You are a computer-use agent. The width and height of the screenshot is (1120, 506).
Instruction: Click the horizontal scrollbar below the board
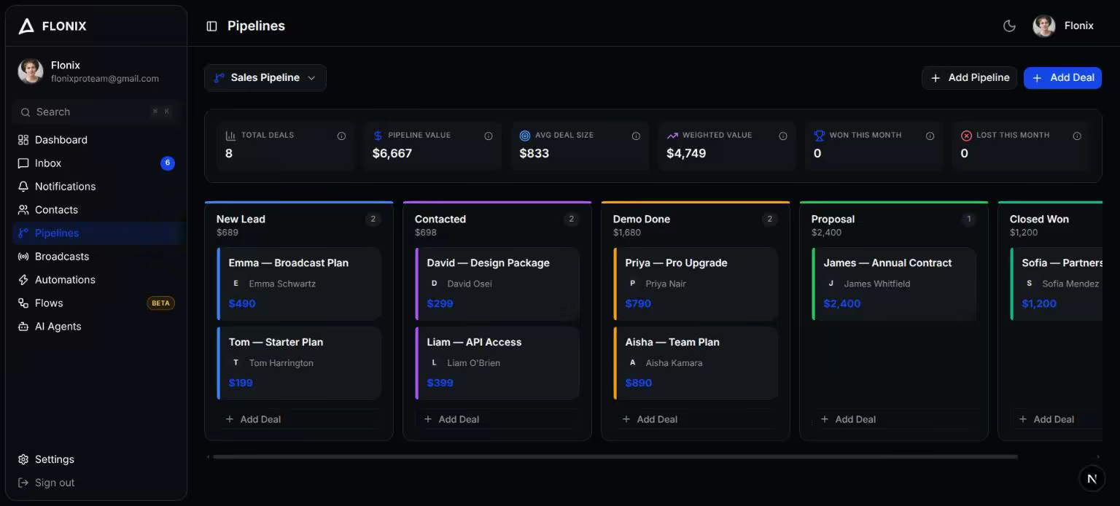pyautogui.click(x=615, y=456)
